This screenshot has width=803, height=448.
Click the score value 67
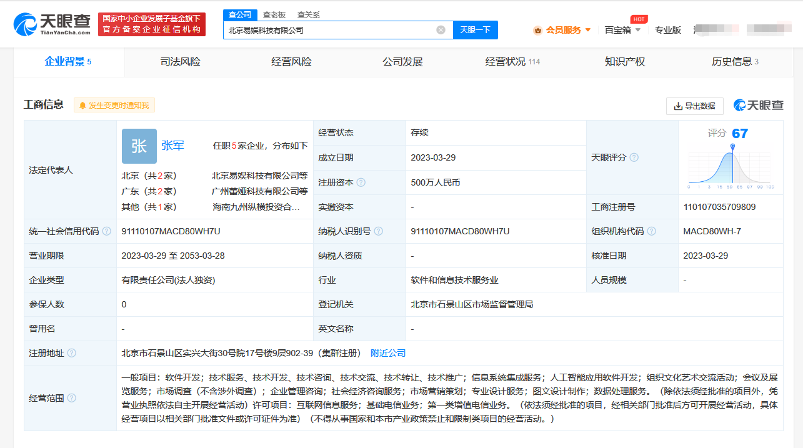(740, 134)
